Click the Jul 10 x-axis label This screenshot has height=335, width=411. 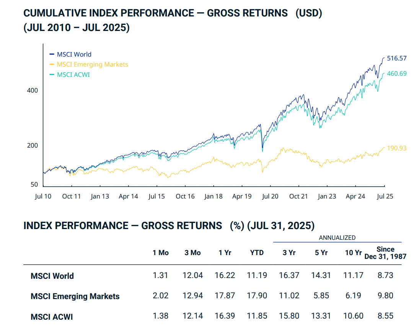[43, 197]
